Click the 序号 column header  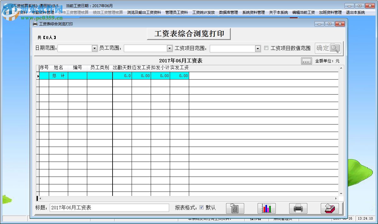(44, 67)
